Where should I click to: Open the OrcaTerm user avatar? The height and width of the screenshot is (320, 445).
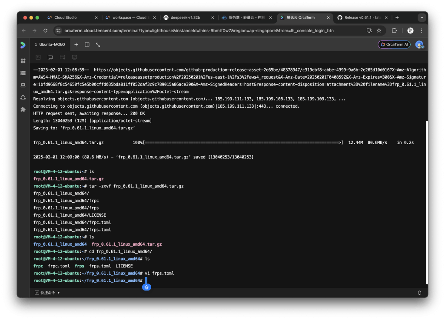[x=419, y=44]
